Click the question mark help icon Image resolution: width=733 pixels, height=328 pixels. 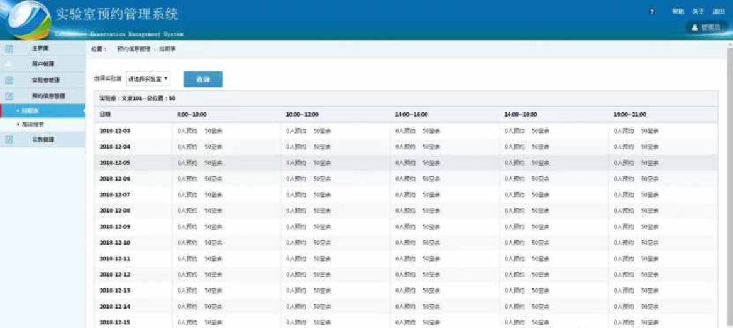(x=652, y=11)
